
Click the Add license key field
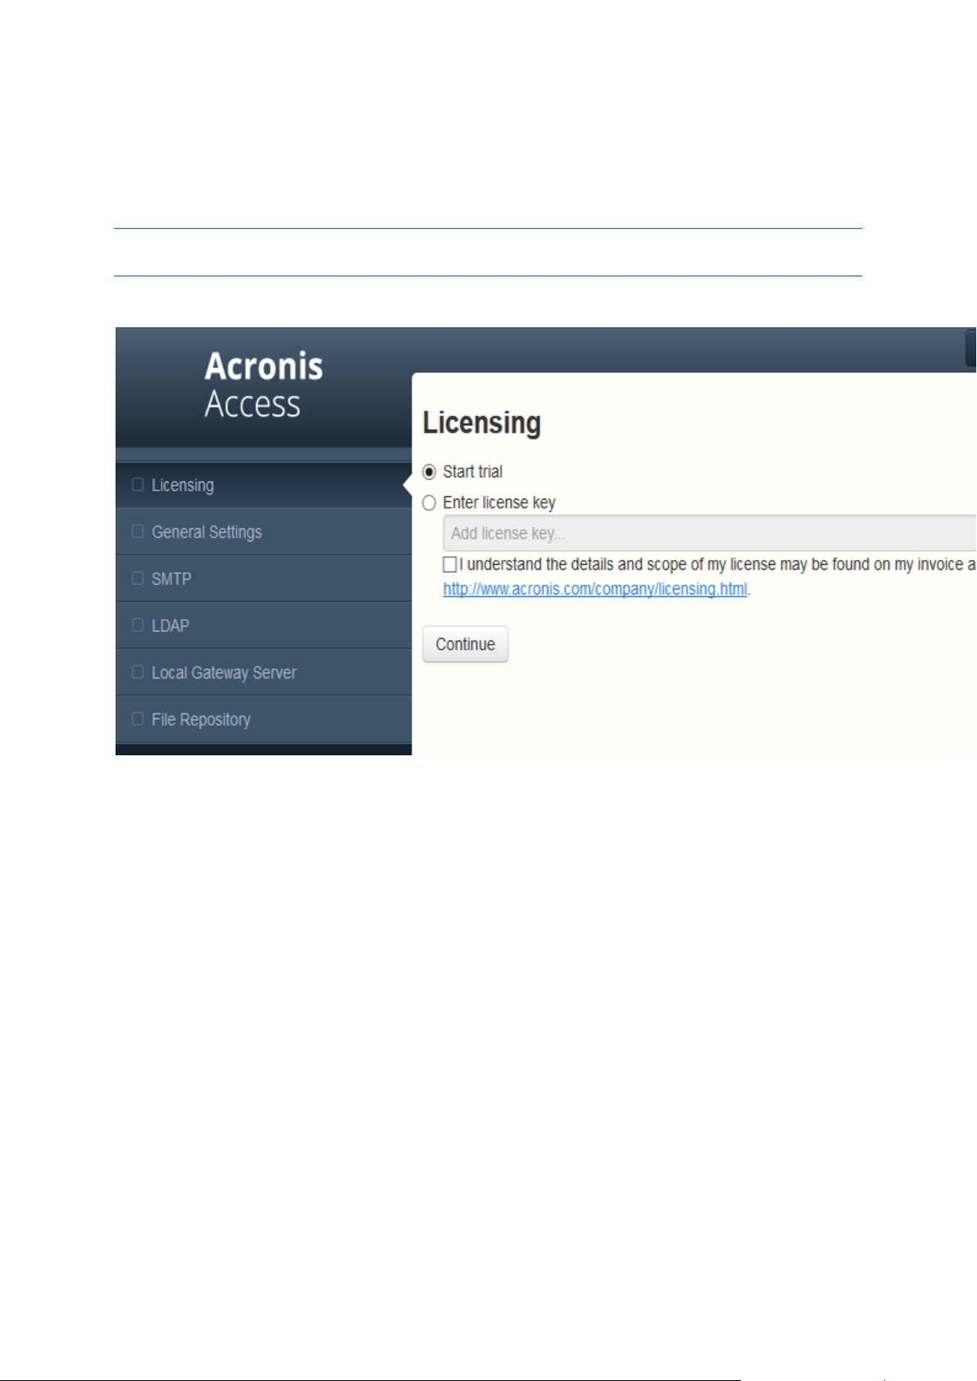pyautogui.click(x=710, y=533)
